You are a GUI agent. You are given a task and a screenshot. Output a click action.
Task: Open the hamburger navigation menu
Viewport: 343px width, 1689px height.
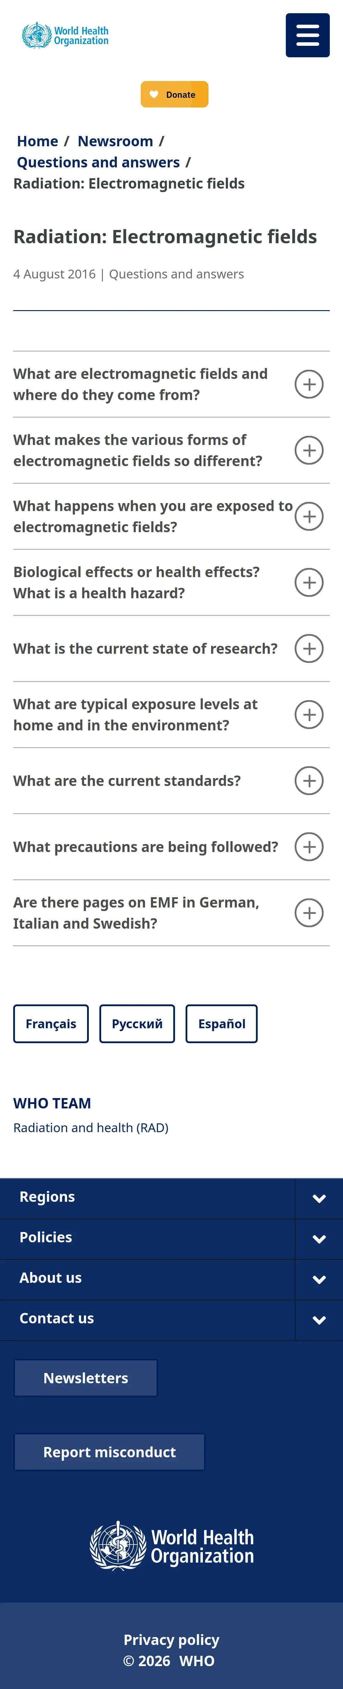point(307,36)
